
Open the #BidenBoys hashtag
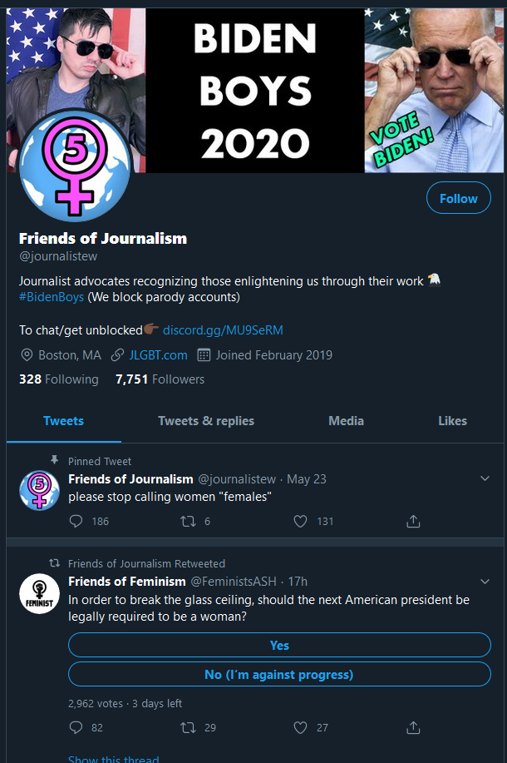coord(52,297)
